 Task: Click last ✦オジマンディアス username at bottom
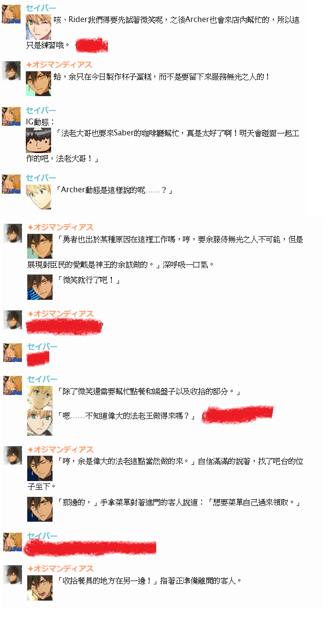[x=60, y=569]
